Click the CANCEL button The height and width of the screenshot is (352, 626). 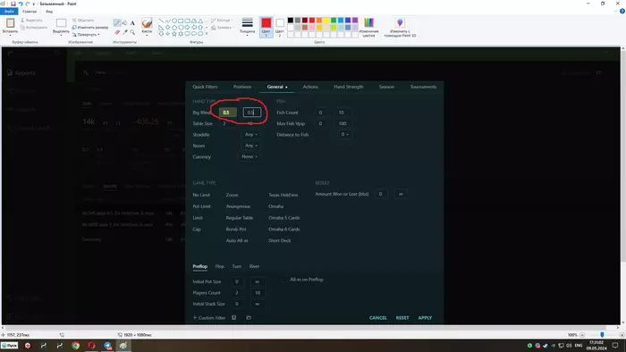377,318
